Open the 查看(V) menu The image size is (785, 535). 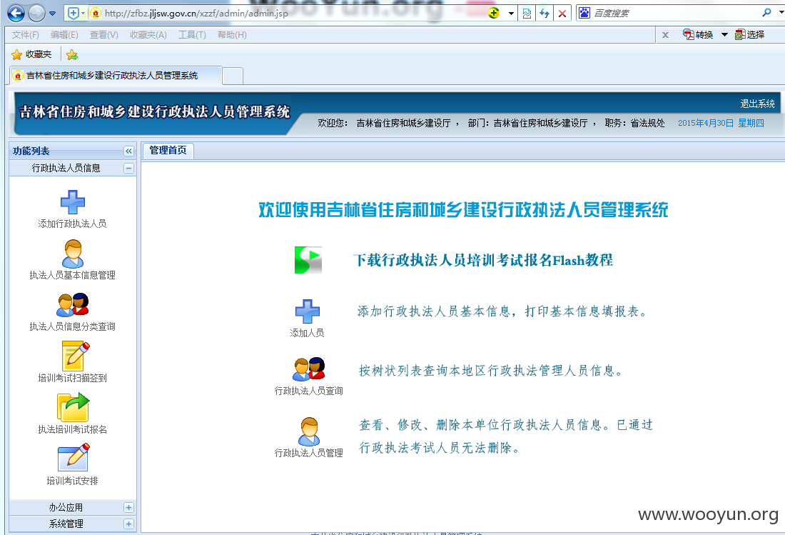[104, 34]
